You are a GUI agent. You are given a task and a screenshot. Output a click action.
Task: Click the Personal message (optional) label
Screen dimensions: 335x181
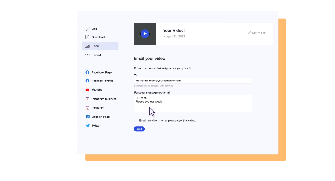[x=152, y=93]
